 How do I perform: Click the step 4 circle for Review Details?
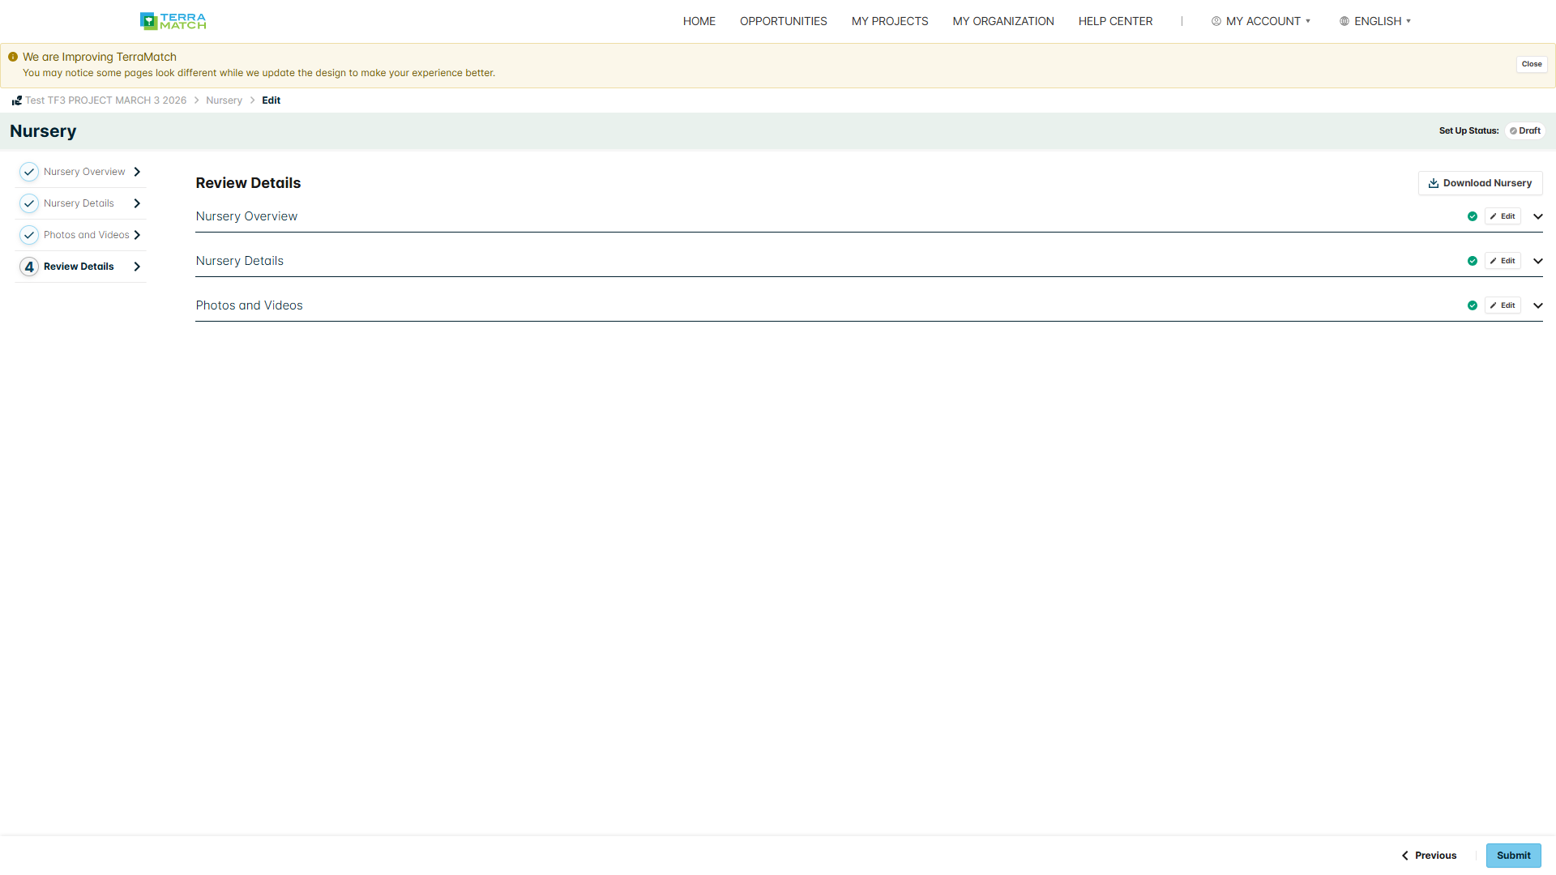[x=29, y=267]
